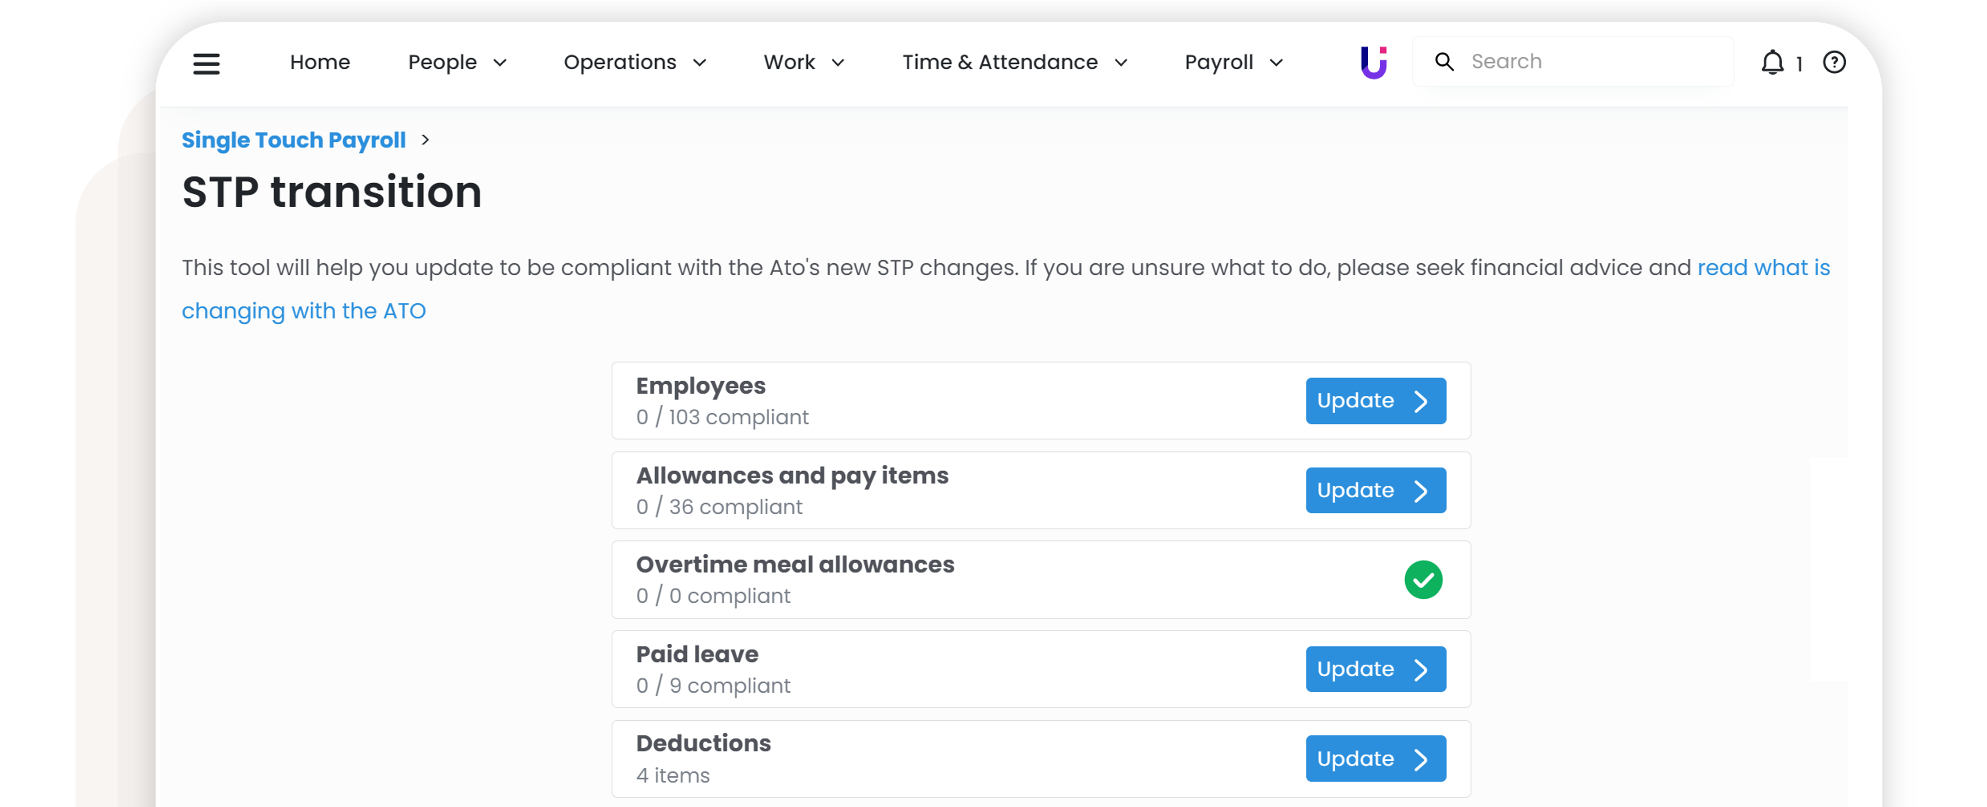Expand the People dropdown menu
This screenshot has width=1987, height=807.
[457, 63]
